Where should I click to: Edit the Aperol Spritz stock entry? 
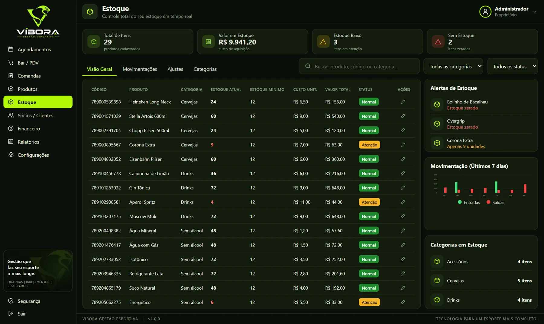pyautogui.click(x=403, y=202)
